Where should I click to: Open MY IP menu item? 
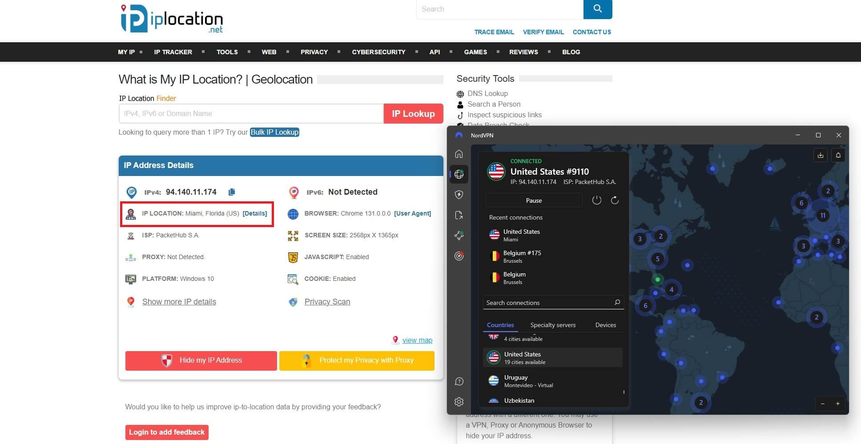point(126,52)
